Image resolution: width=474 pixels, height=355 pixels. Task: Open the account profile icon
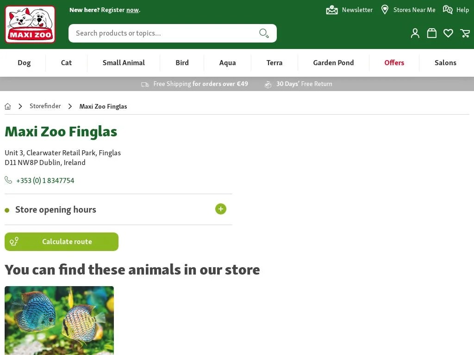[x=415, y=33]
